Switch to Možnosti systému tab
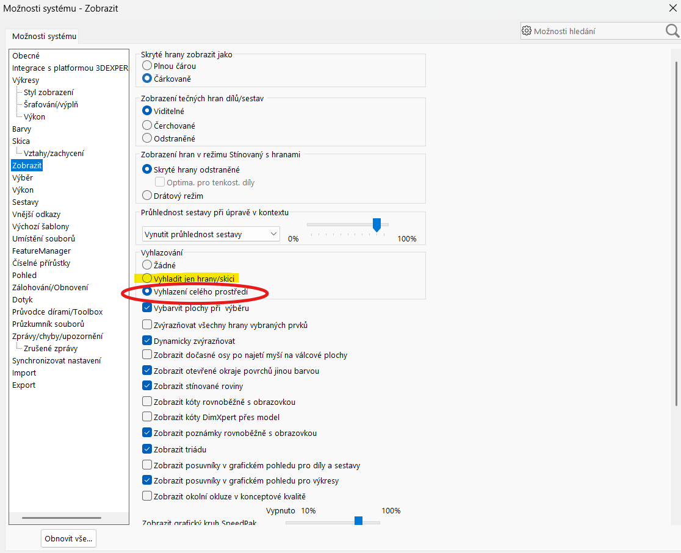This screenshot has height=553, width=681. coord(44,37)
